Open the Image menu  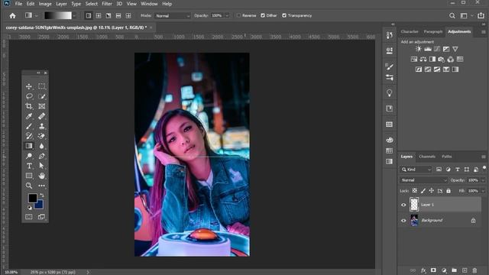pyautogui.click(x=45, y=4)
